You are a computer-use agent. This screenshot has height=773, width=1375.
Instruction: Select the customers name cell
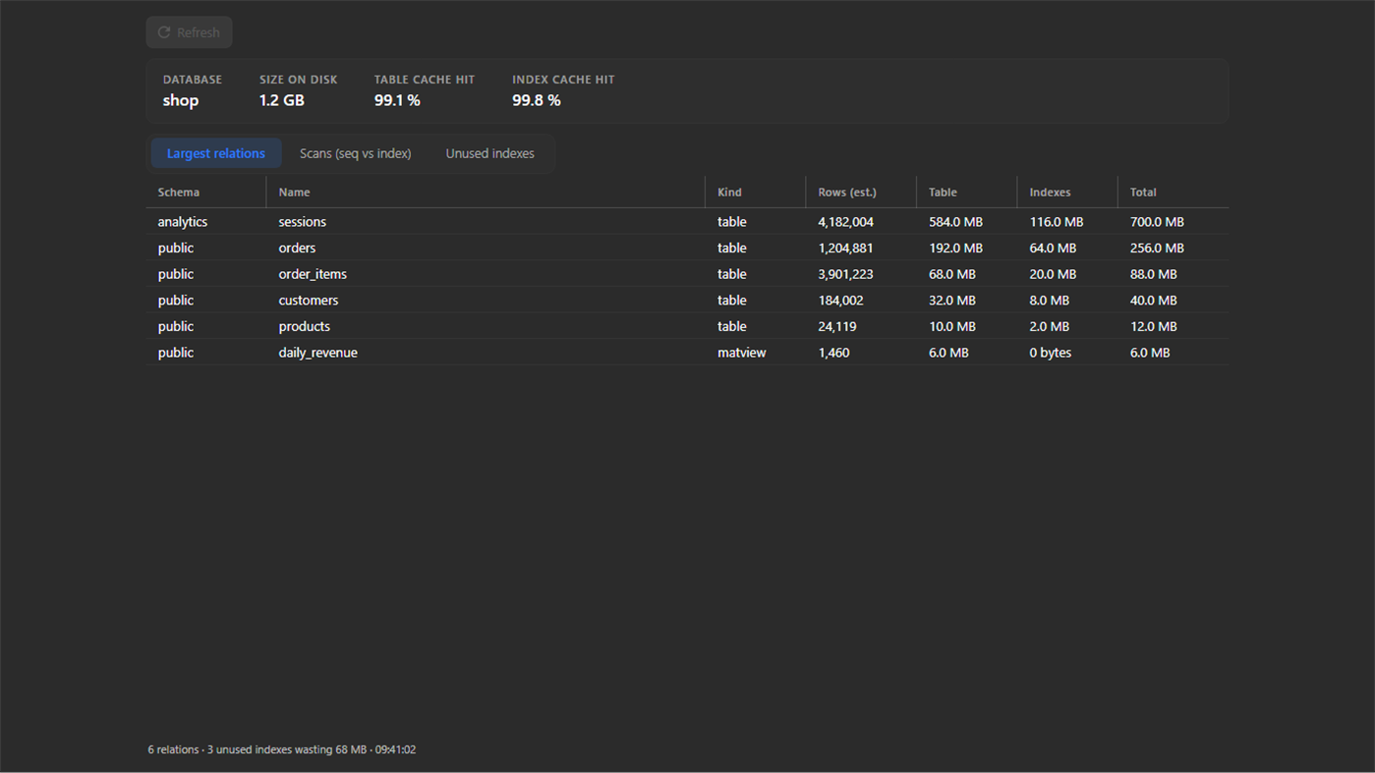click(309, 301)
